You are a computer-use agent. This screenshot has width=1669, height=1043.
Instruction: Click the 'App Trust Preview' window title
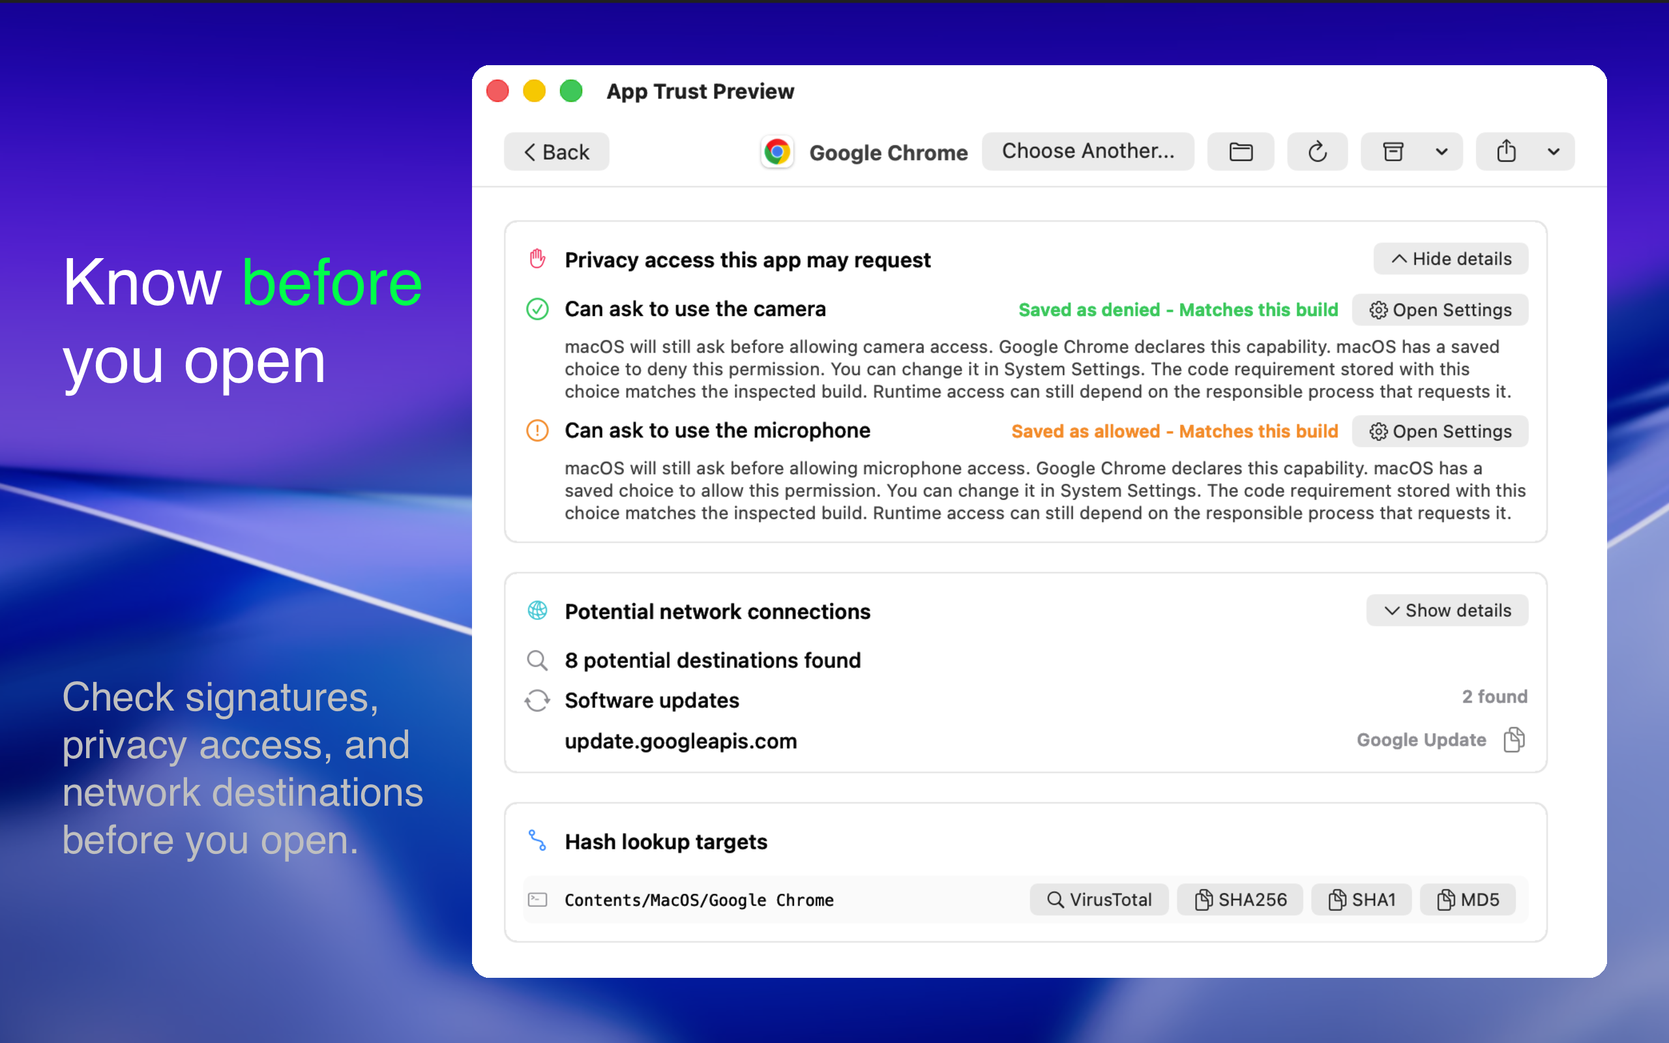click(700, 91)
